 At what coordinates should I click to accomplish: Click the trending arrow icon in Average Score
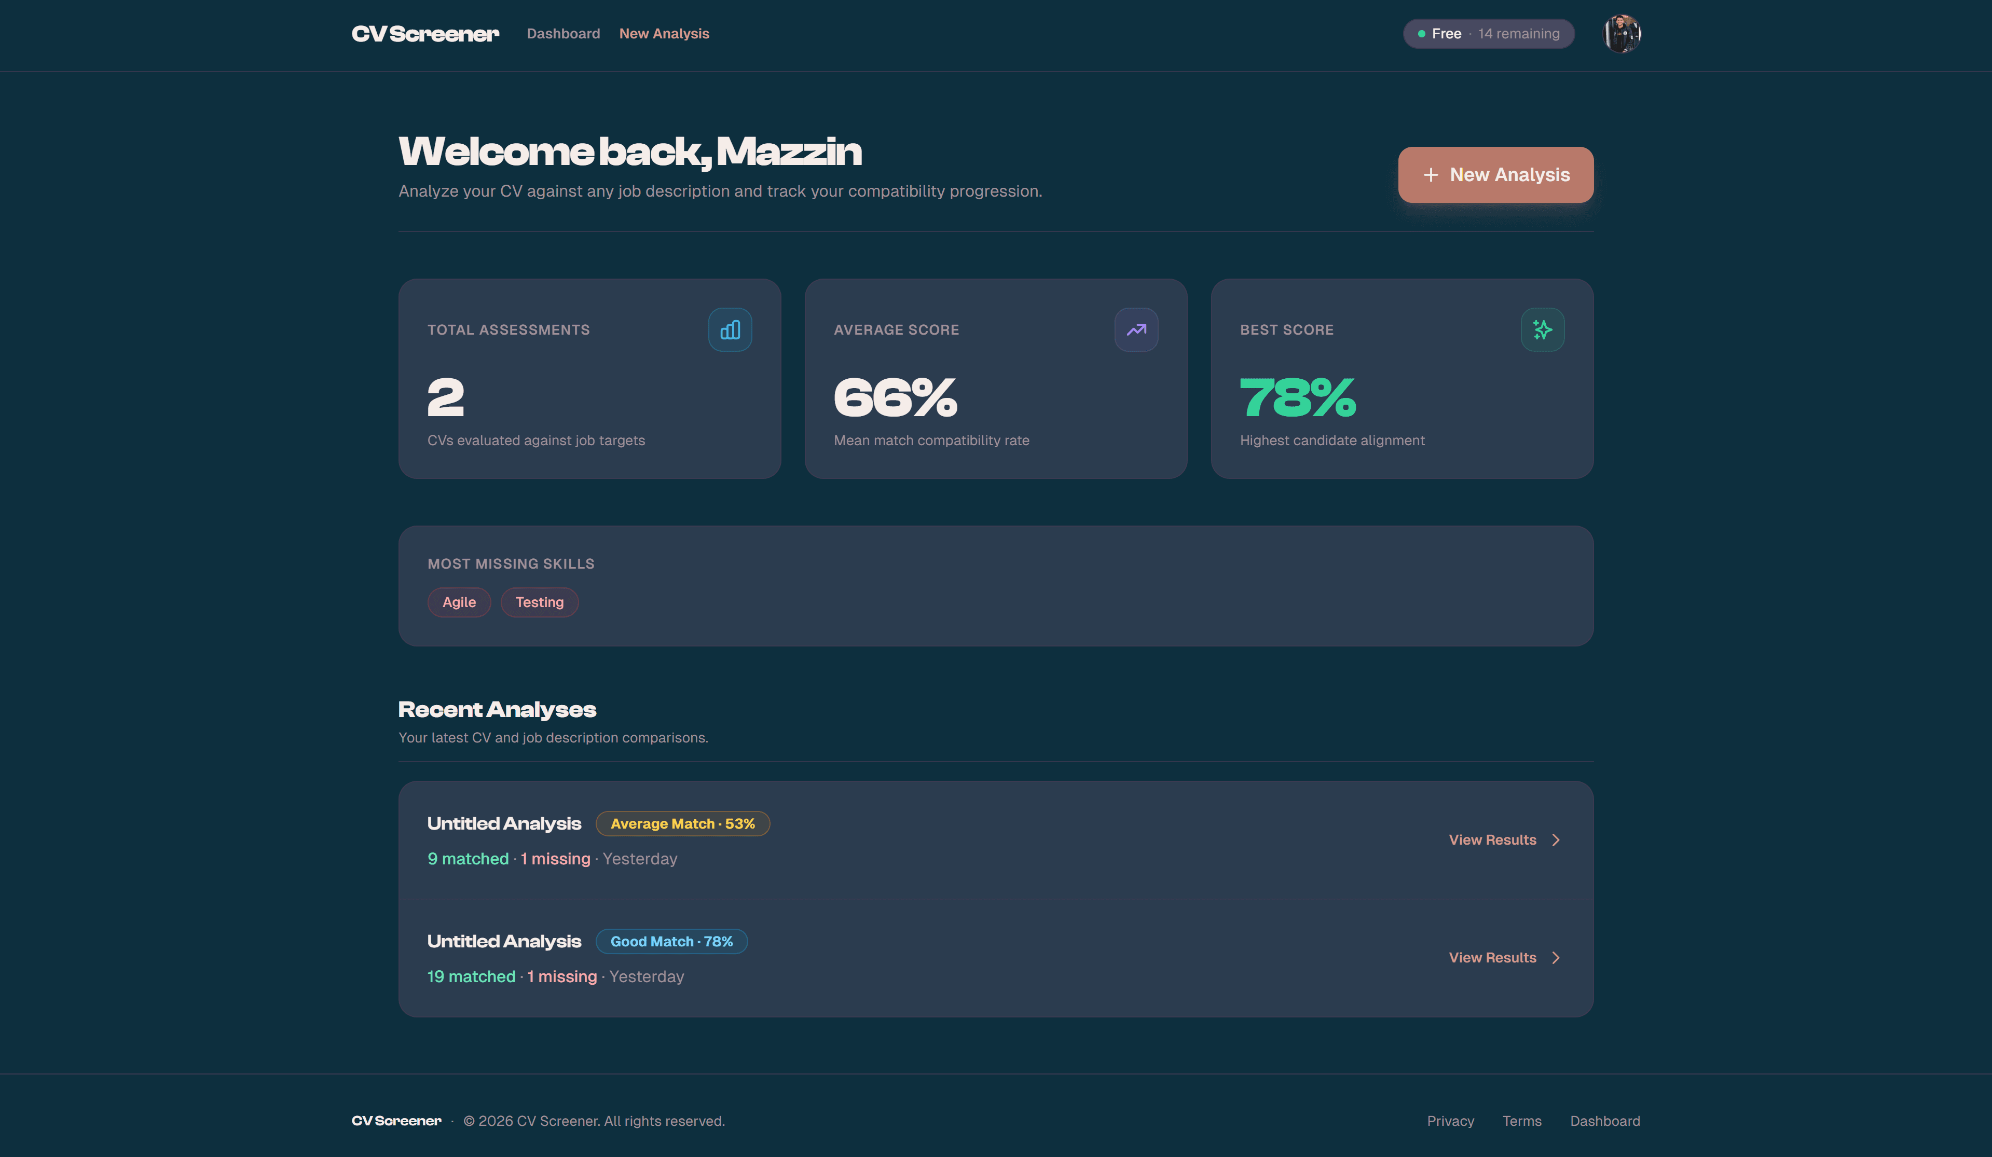coord(1137,329)
